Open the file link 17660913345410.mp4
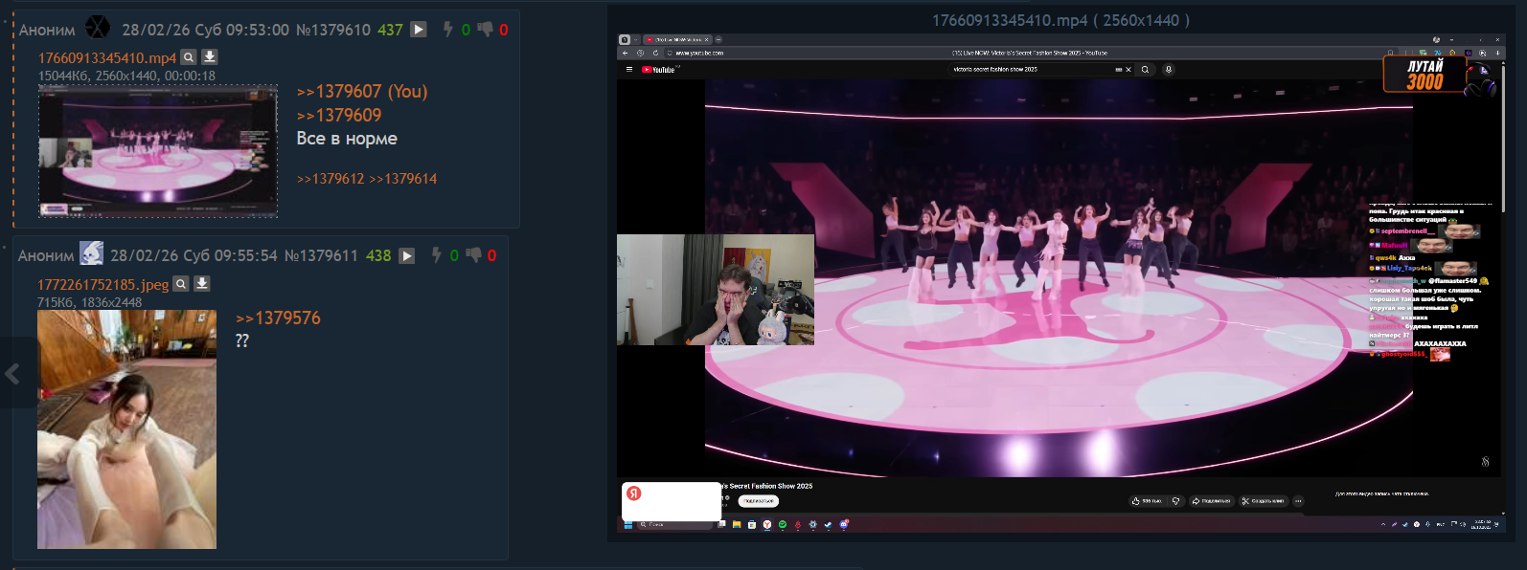The height and width of the screenshot is (570, 1527). [107, 58]
